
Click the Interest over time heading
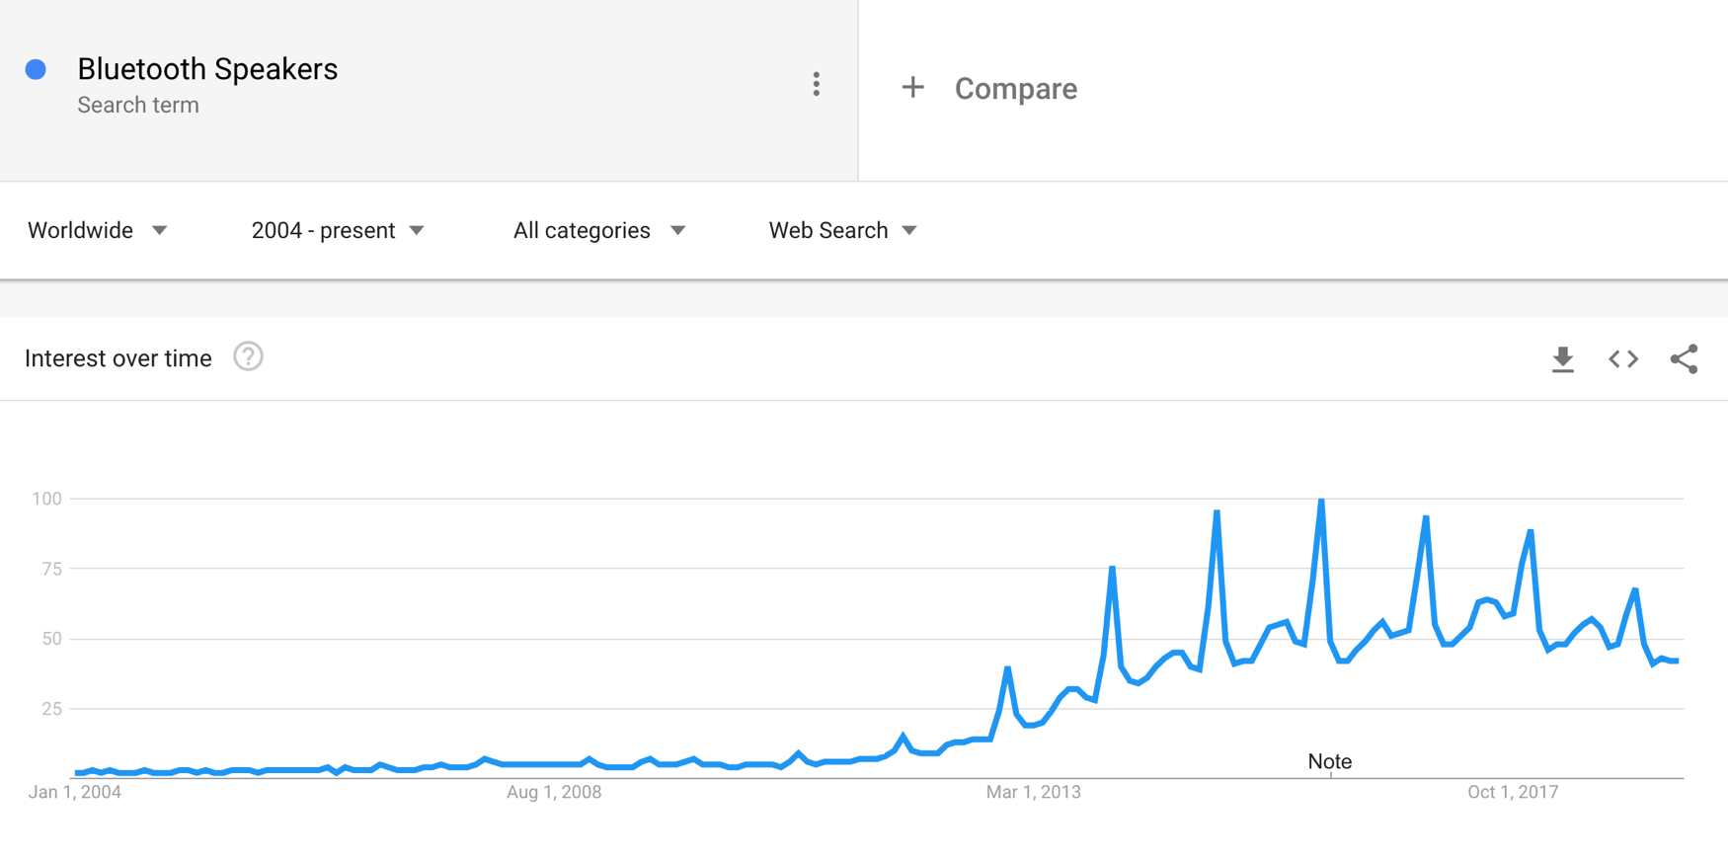click(x=118, y=358)
